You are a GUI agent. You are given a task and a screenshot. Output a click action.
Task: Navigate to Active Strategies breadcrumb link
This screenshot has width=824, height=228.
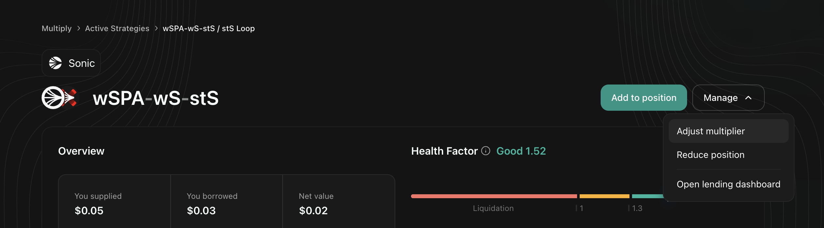[x=117, y=28]
